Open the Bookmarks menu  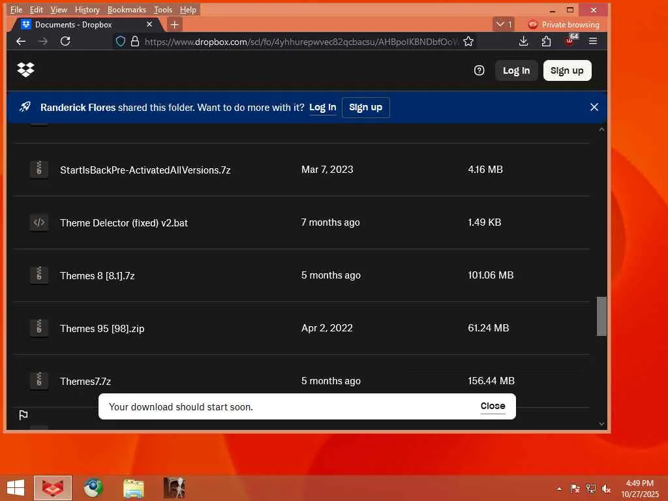pos(127,9)
